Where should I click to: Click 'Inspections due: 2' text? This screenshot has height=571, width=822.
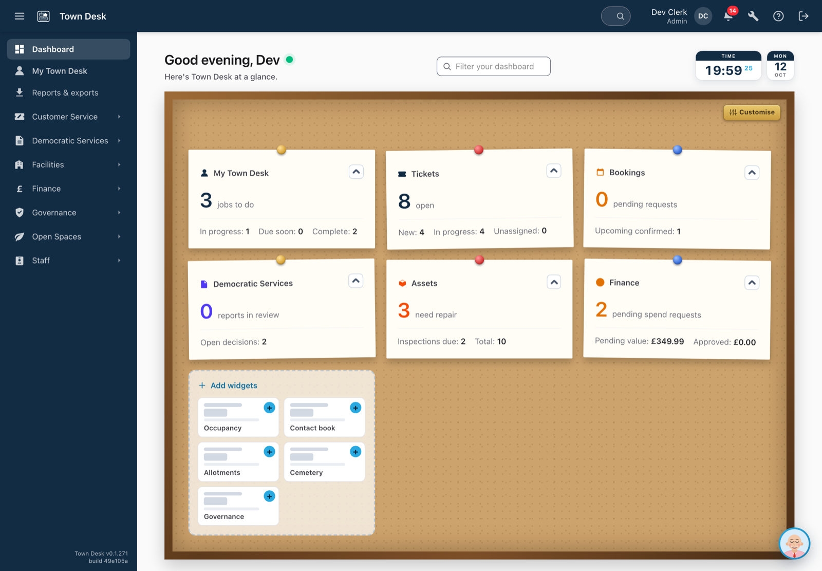[x=432, y=341]
